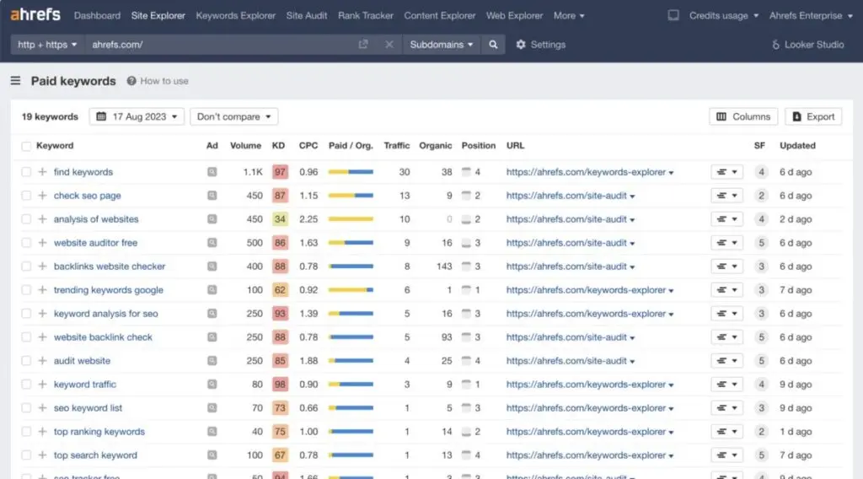Click the Ahrefs logo

point(36,15)
